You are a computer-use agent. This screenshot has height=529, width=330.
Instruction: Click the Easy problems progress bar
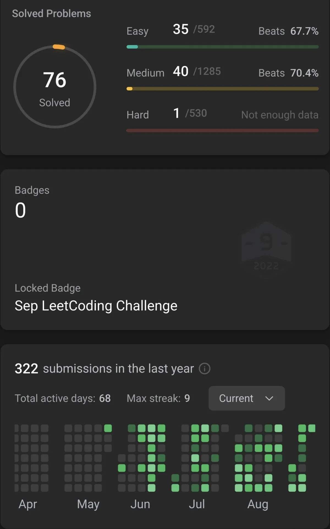(x=222, y=47)
